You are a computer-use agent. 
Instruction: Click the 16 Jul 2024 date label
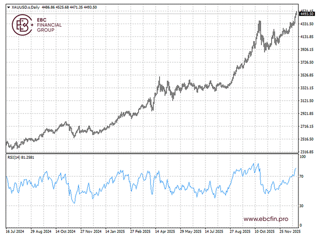pos(15,232)
